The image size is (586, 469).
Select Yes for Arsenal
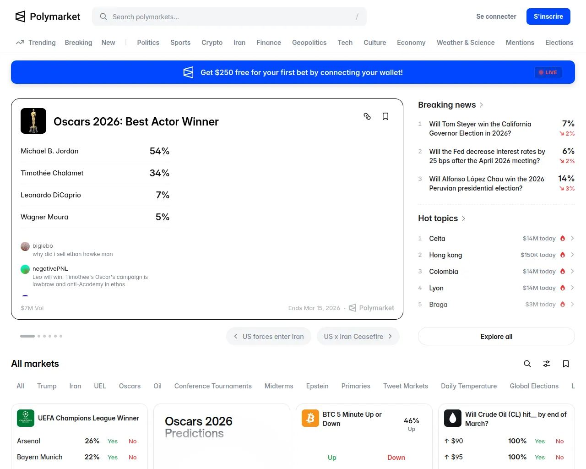click(x=113, y=441)
